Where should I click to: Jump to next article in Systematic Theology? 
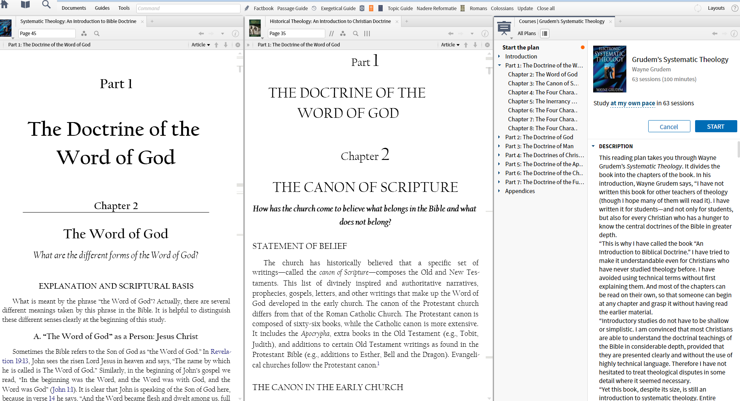[x=226, y=45]
